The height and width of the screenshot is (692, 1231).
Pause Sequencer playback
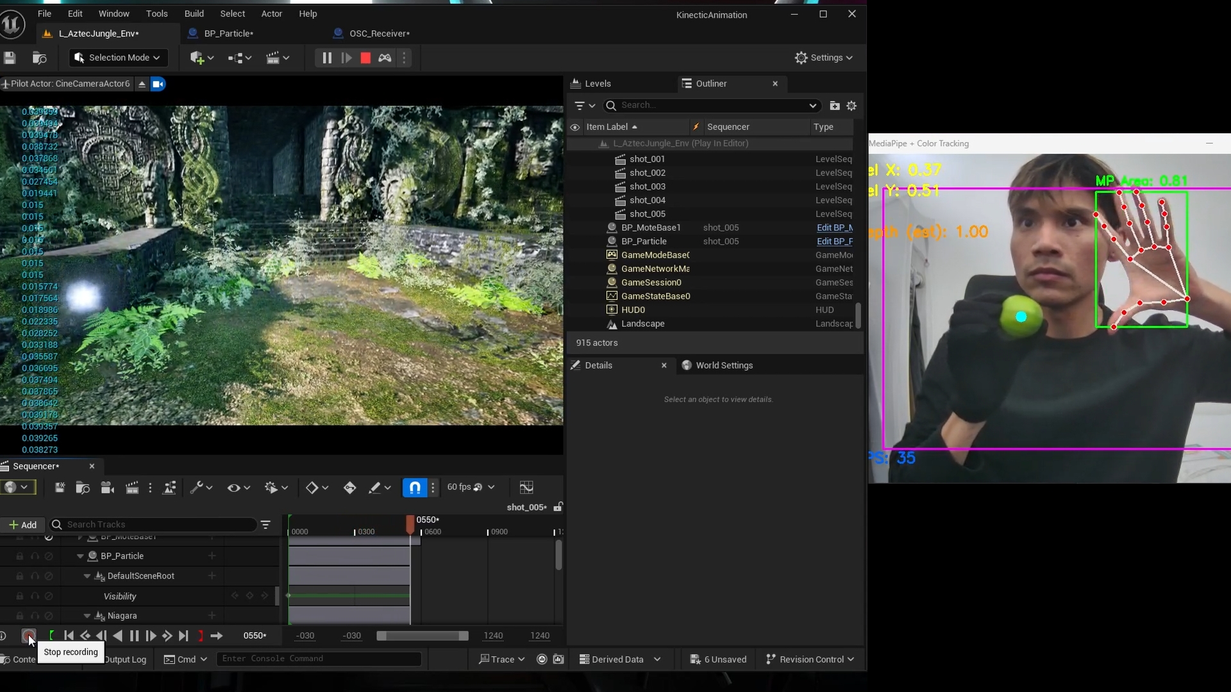pyautogui.click(x=134, y=636)
